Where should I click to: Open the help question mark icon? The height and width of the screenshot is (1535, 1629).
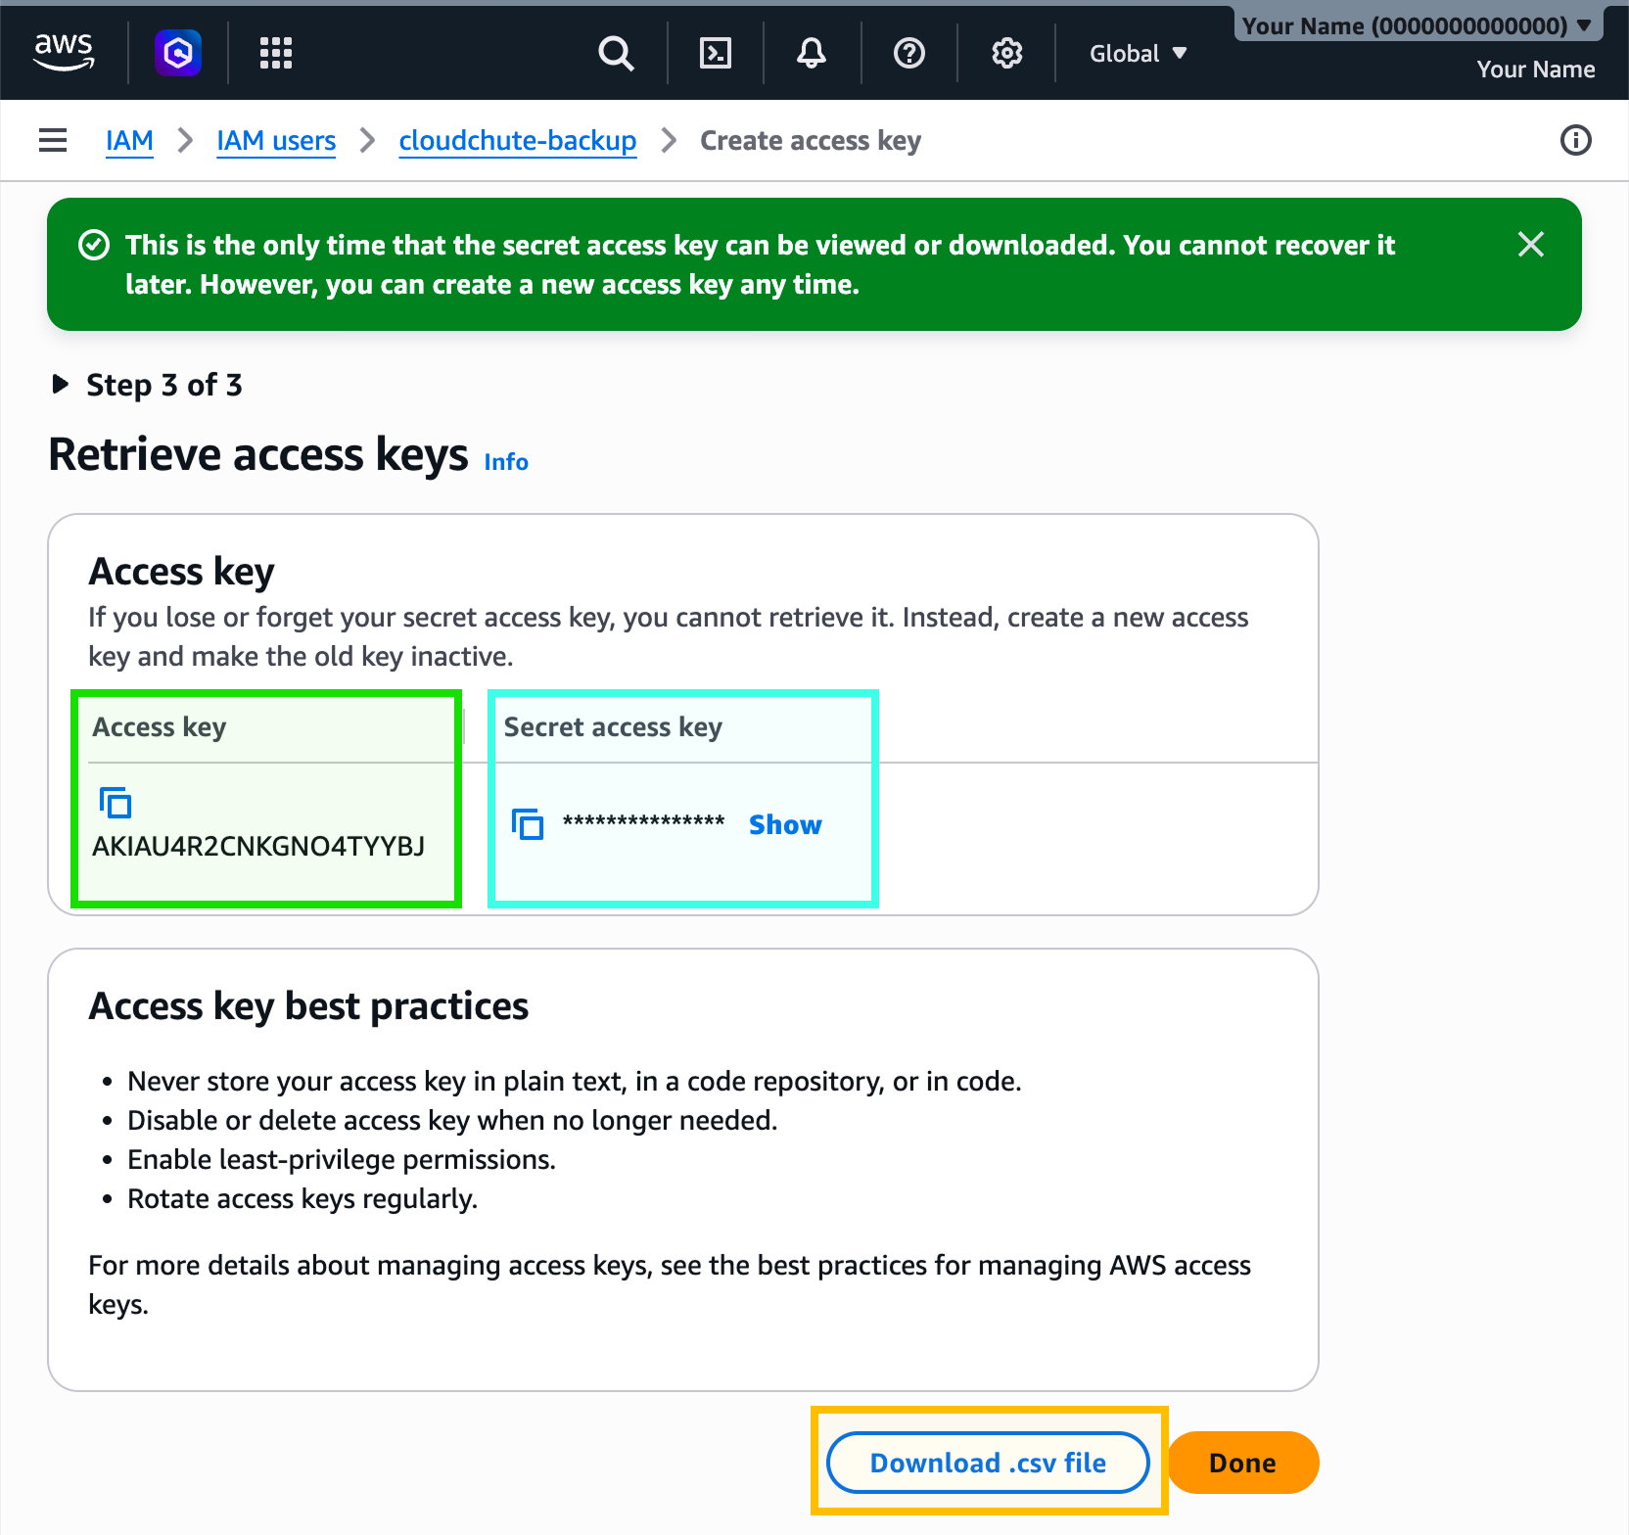pos(909,53)
